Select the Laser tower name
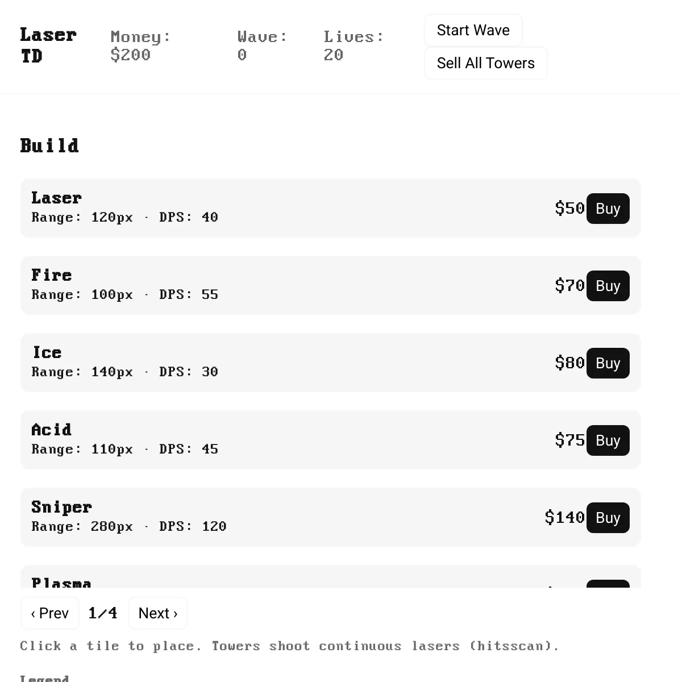Image resolution: width=682 pixels, height=682 pixels. click(x=56, y=198)
